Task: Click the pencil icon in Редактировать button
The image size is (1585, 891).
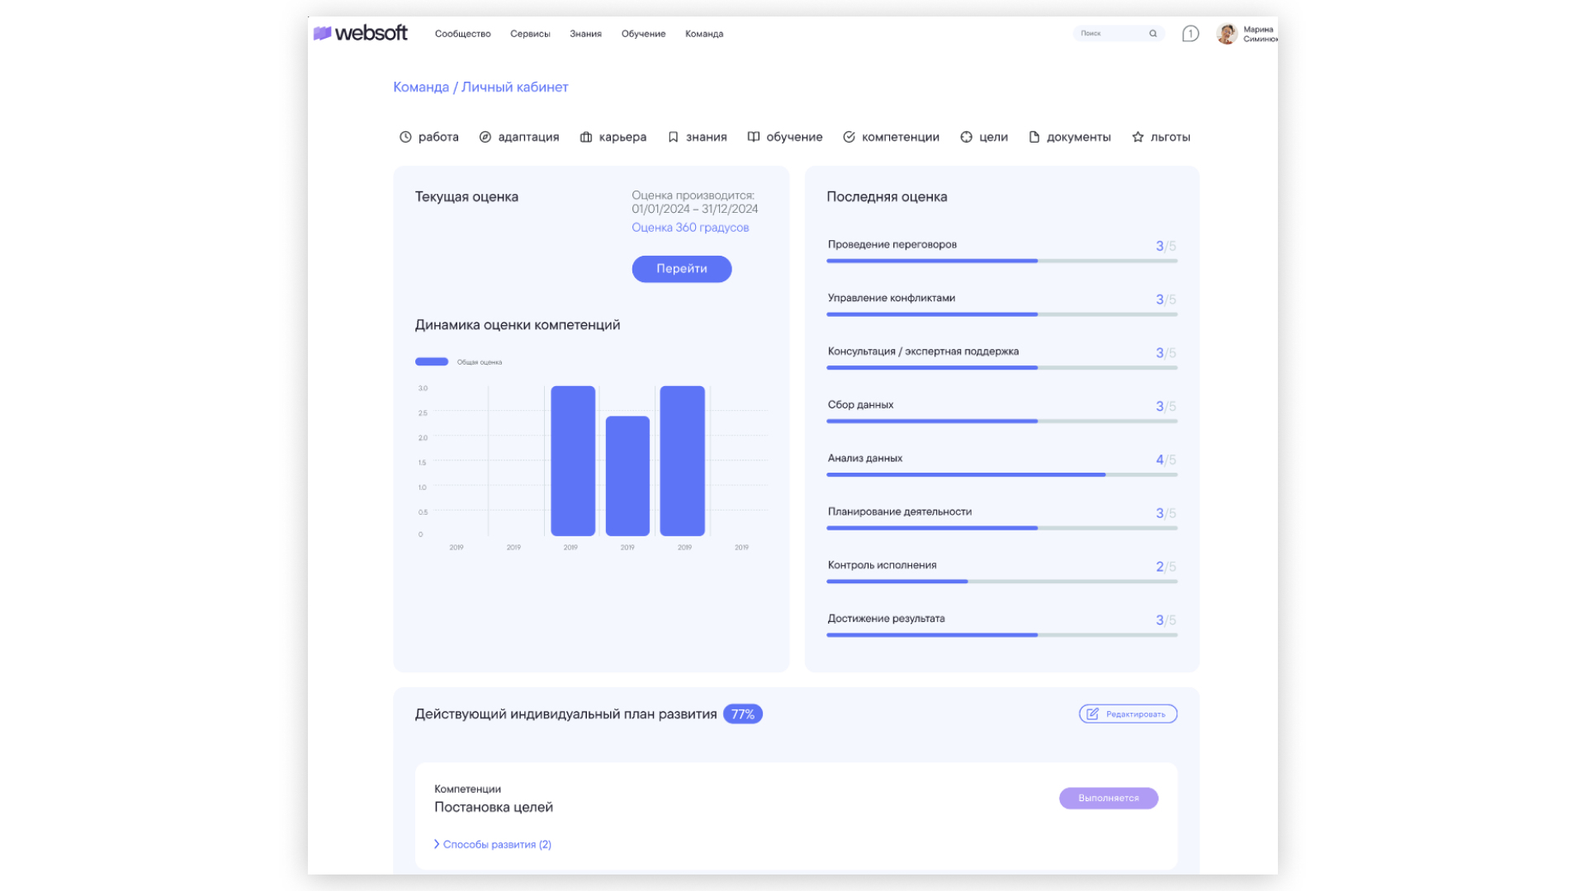Action: [1093, 714]
